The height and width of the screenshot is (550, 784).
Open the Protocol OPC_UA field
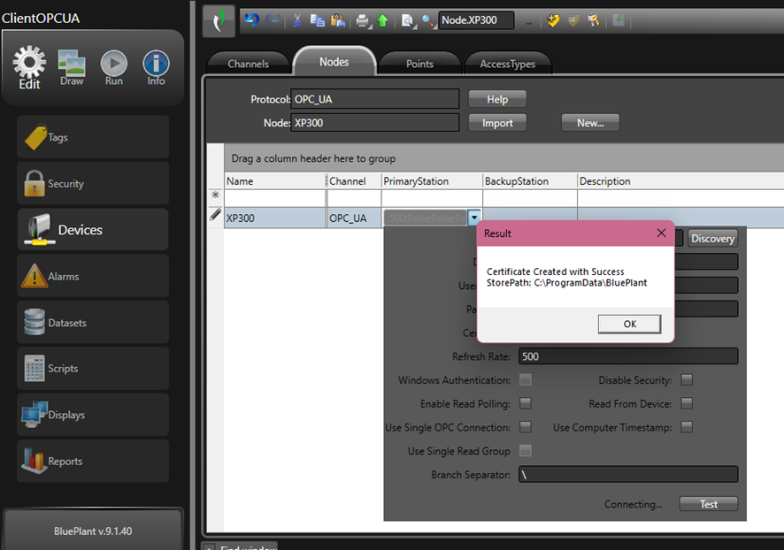tap(375, 99)
